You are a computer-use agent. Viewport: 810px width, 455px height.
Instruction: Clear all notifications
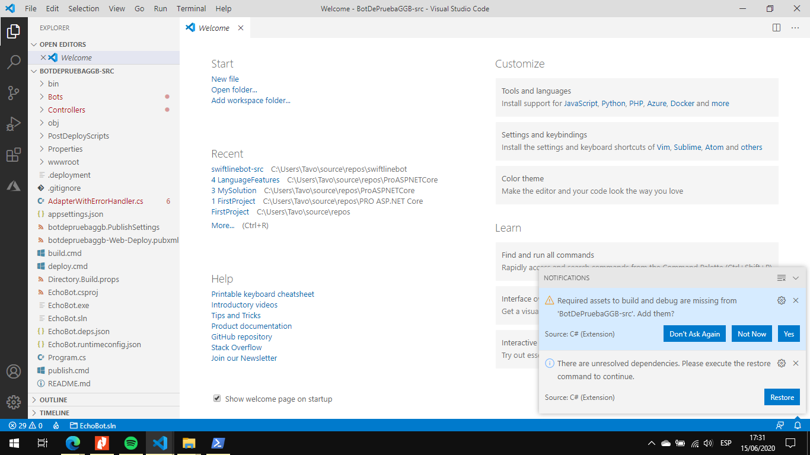point(782,278)
